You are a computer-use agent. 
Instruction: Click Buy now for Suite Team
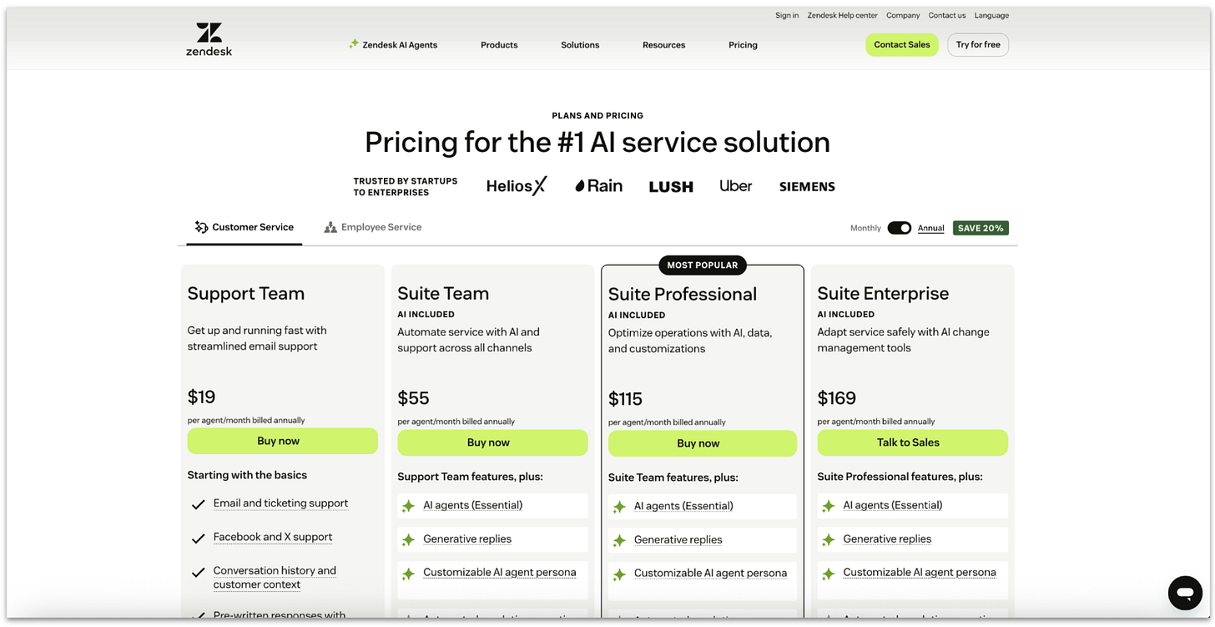492,442
